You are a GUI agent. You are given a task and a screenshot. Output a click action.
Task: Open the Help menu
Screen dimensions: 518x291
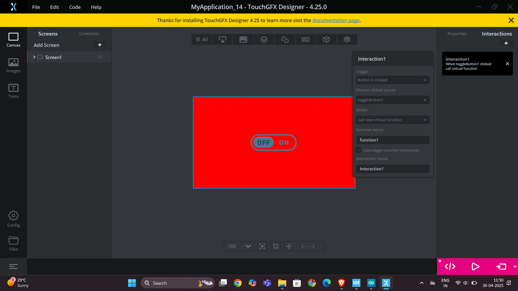tap(96, 7)
